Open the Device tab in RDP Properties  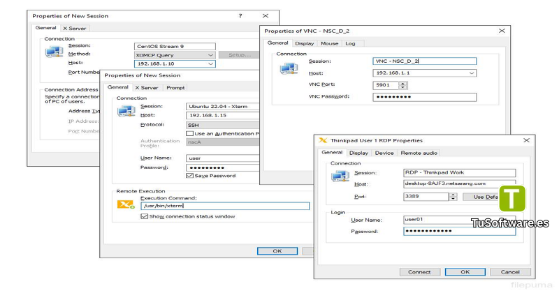pyautogui.click(x=384, y=153)
